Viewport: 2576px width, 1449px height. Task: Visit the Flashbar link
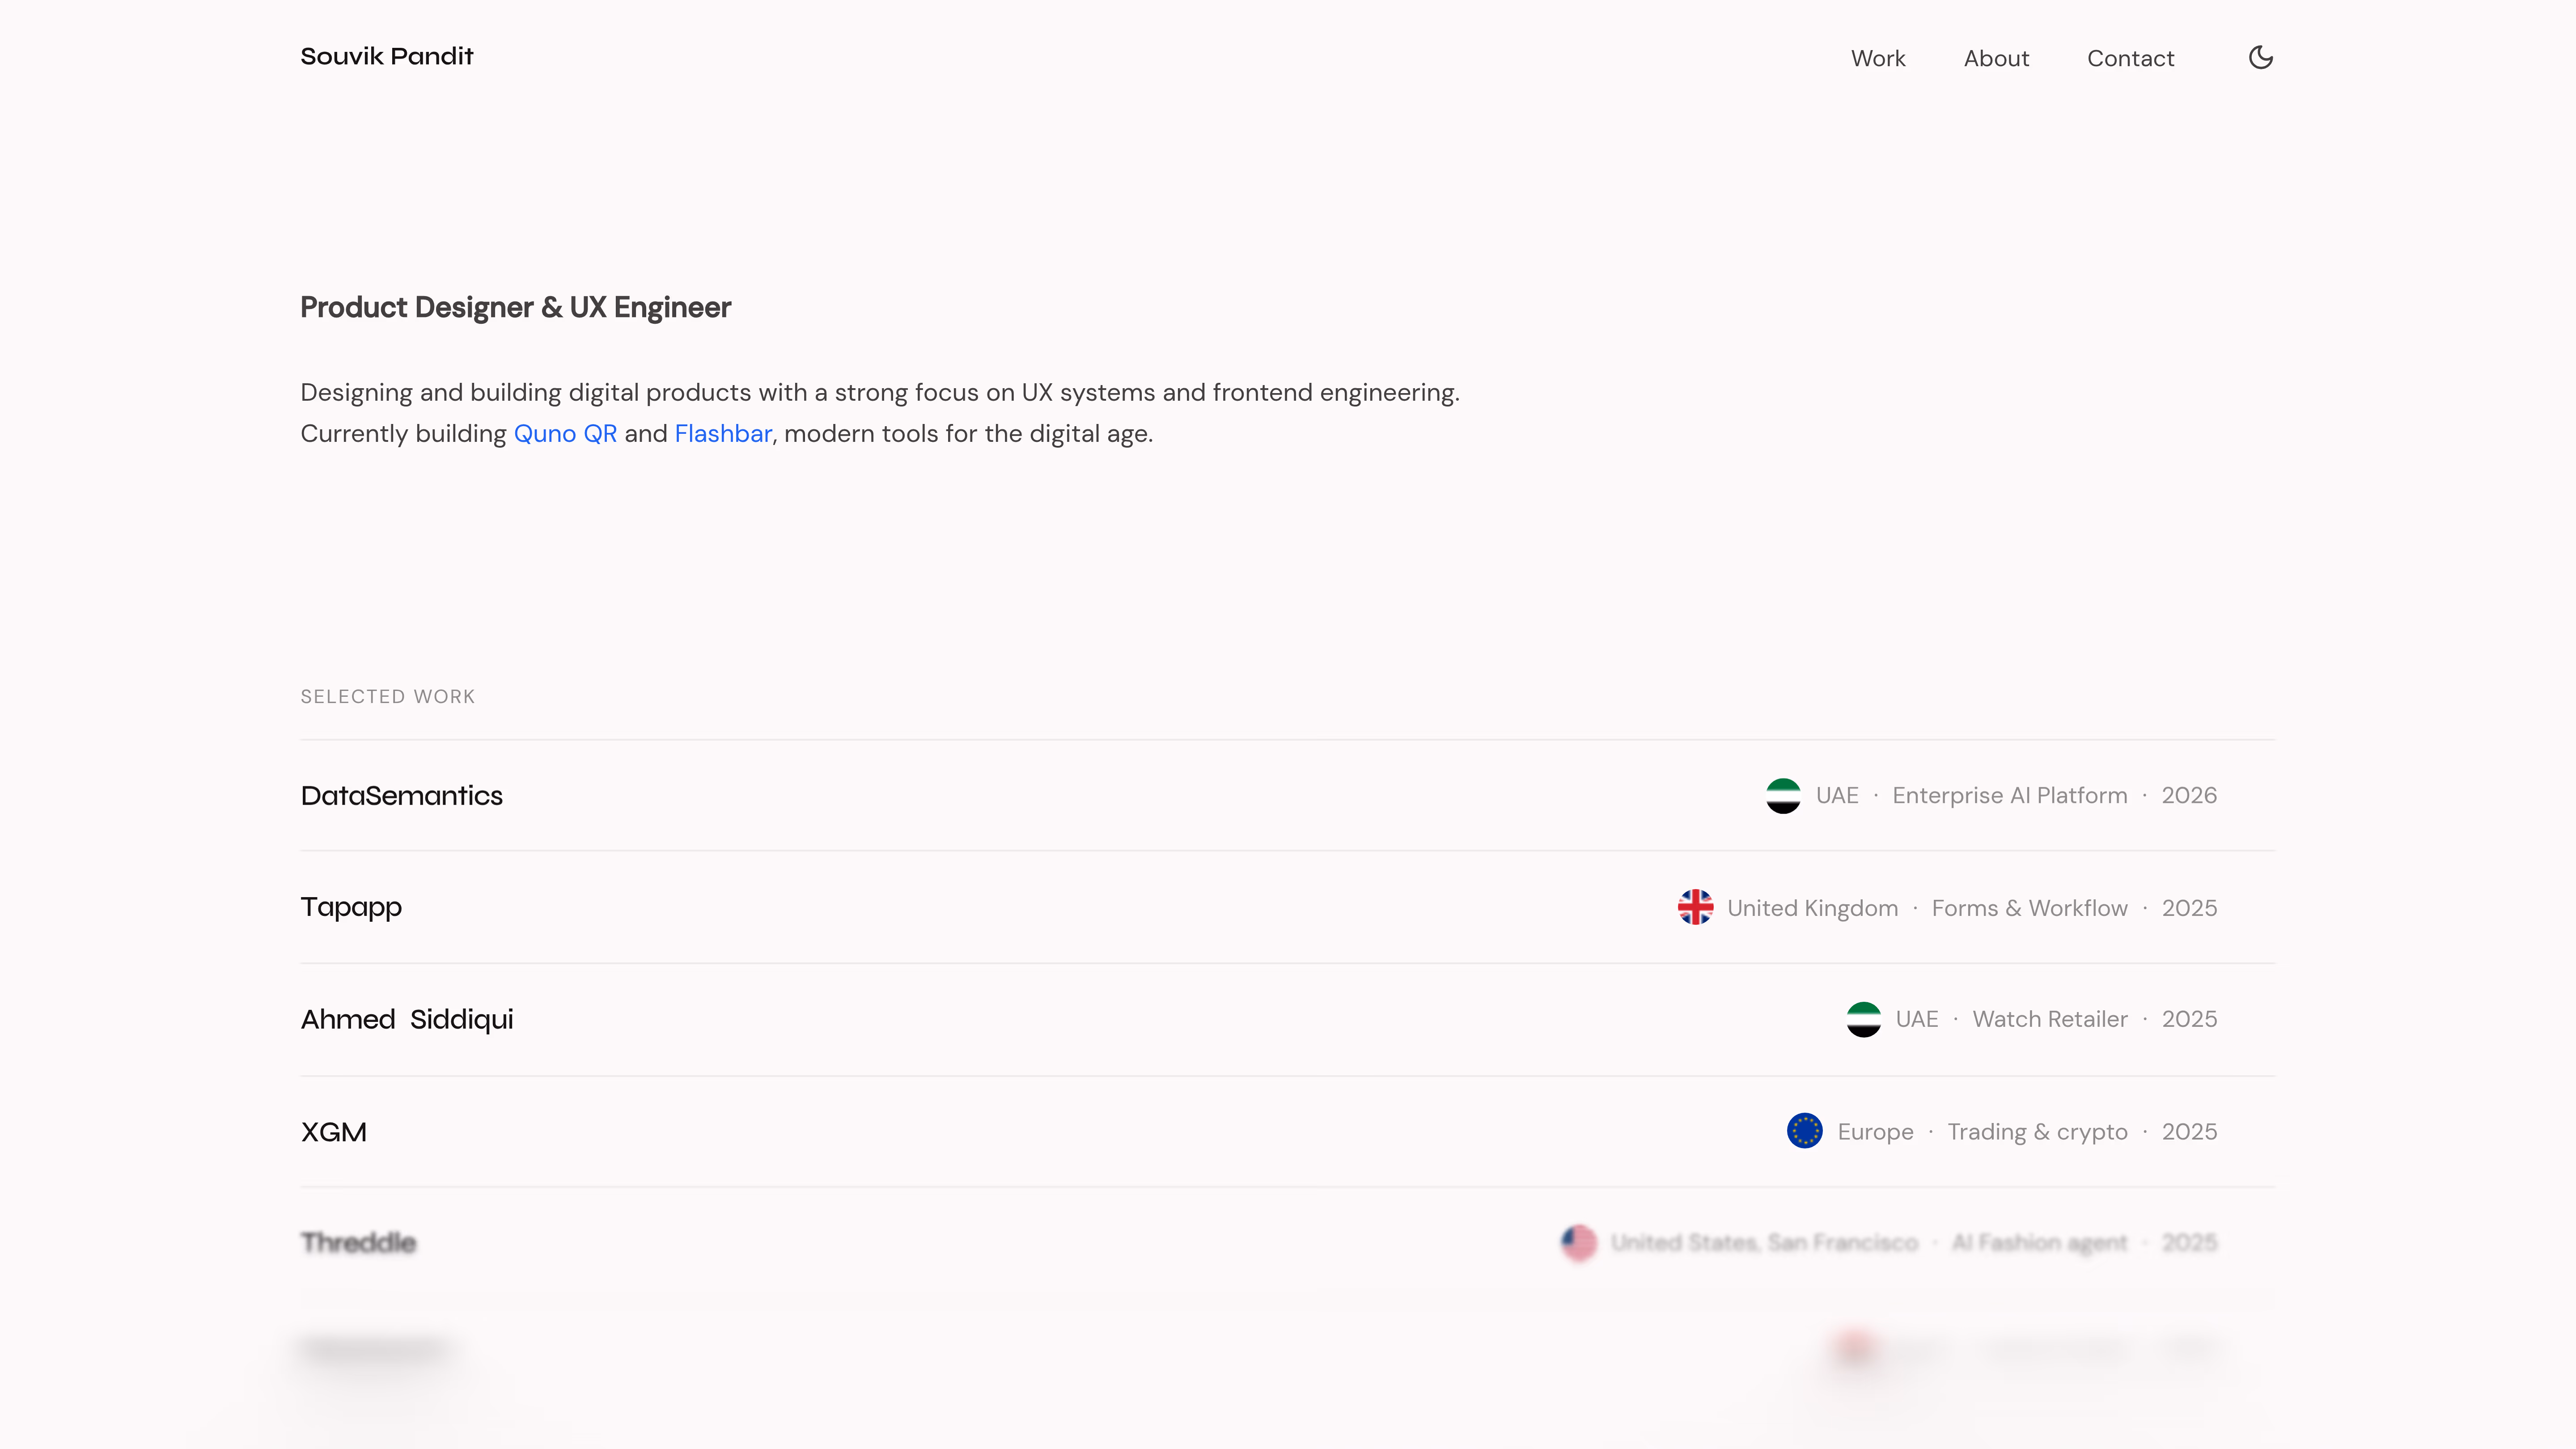[723, 433]
